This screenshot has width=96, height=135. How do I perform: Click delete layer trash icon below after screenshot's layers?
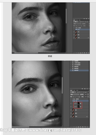(87, 127)
